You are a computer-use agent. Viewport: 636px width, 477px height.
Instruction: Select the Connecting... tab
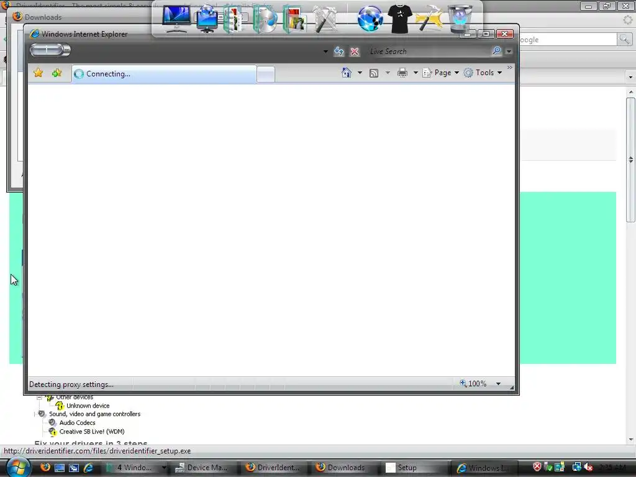[x=164, y=74]
